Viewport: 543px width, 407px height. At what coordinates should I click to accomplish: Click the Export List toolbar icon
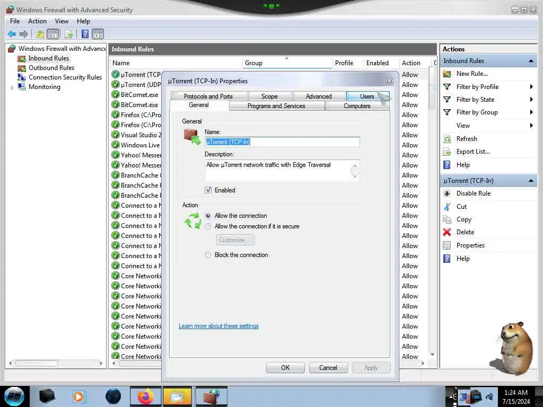point(68,34)
